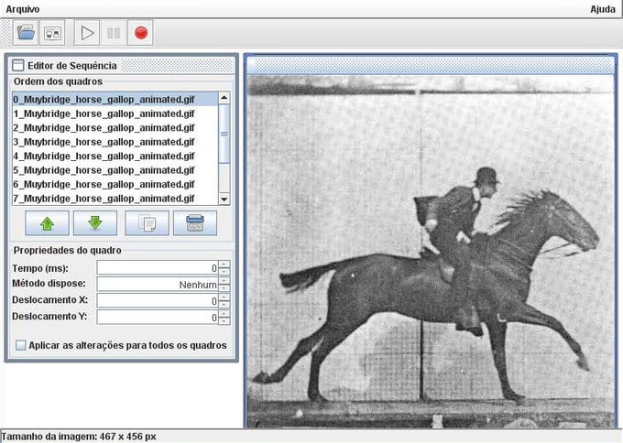Open the Ajuda menu
623x443 pixels.
603,9
